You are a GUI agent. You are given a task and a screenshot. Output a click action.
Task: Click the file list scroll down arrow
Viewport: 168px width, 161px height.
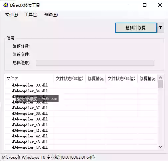pos(160,147)
